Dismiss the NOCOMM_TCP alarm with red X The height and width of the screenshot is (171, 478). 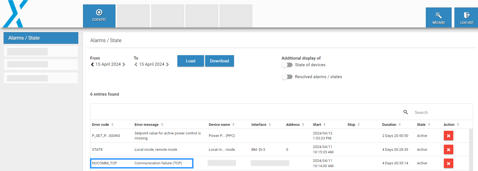point(448,163)
